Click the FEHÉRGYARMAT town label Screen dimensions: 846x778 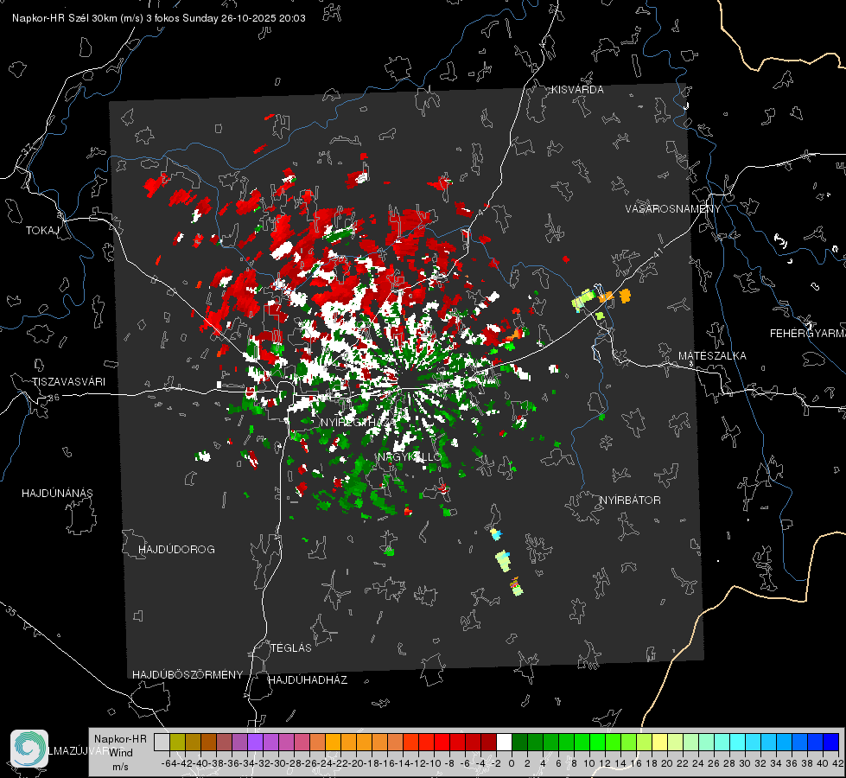tap(807, 334)
